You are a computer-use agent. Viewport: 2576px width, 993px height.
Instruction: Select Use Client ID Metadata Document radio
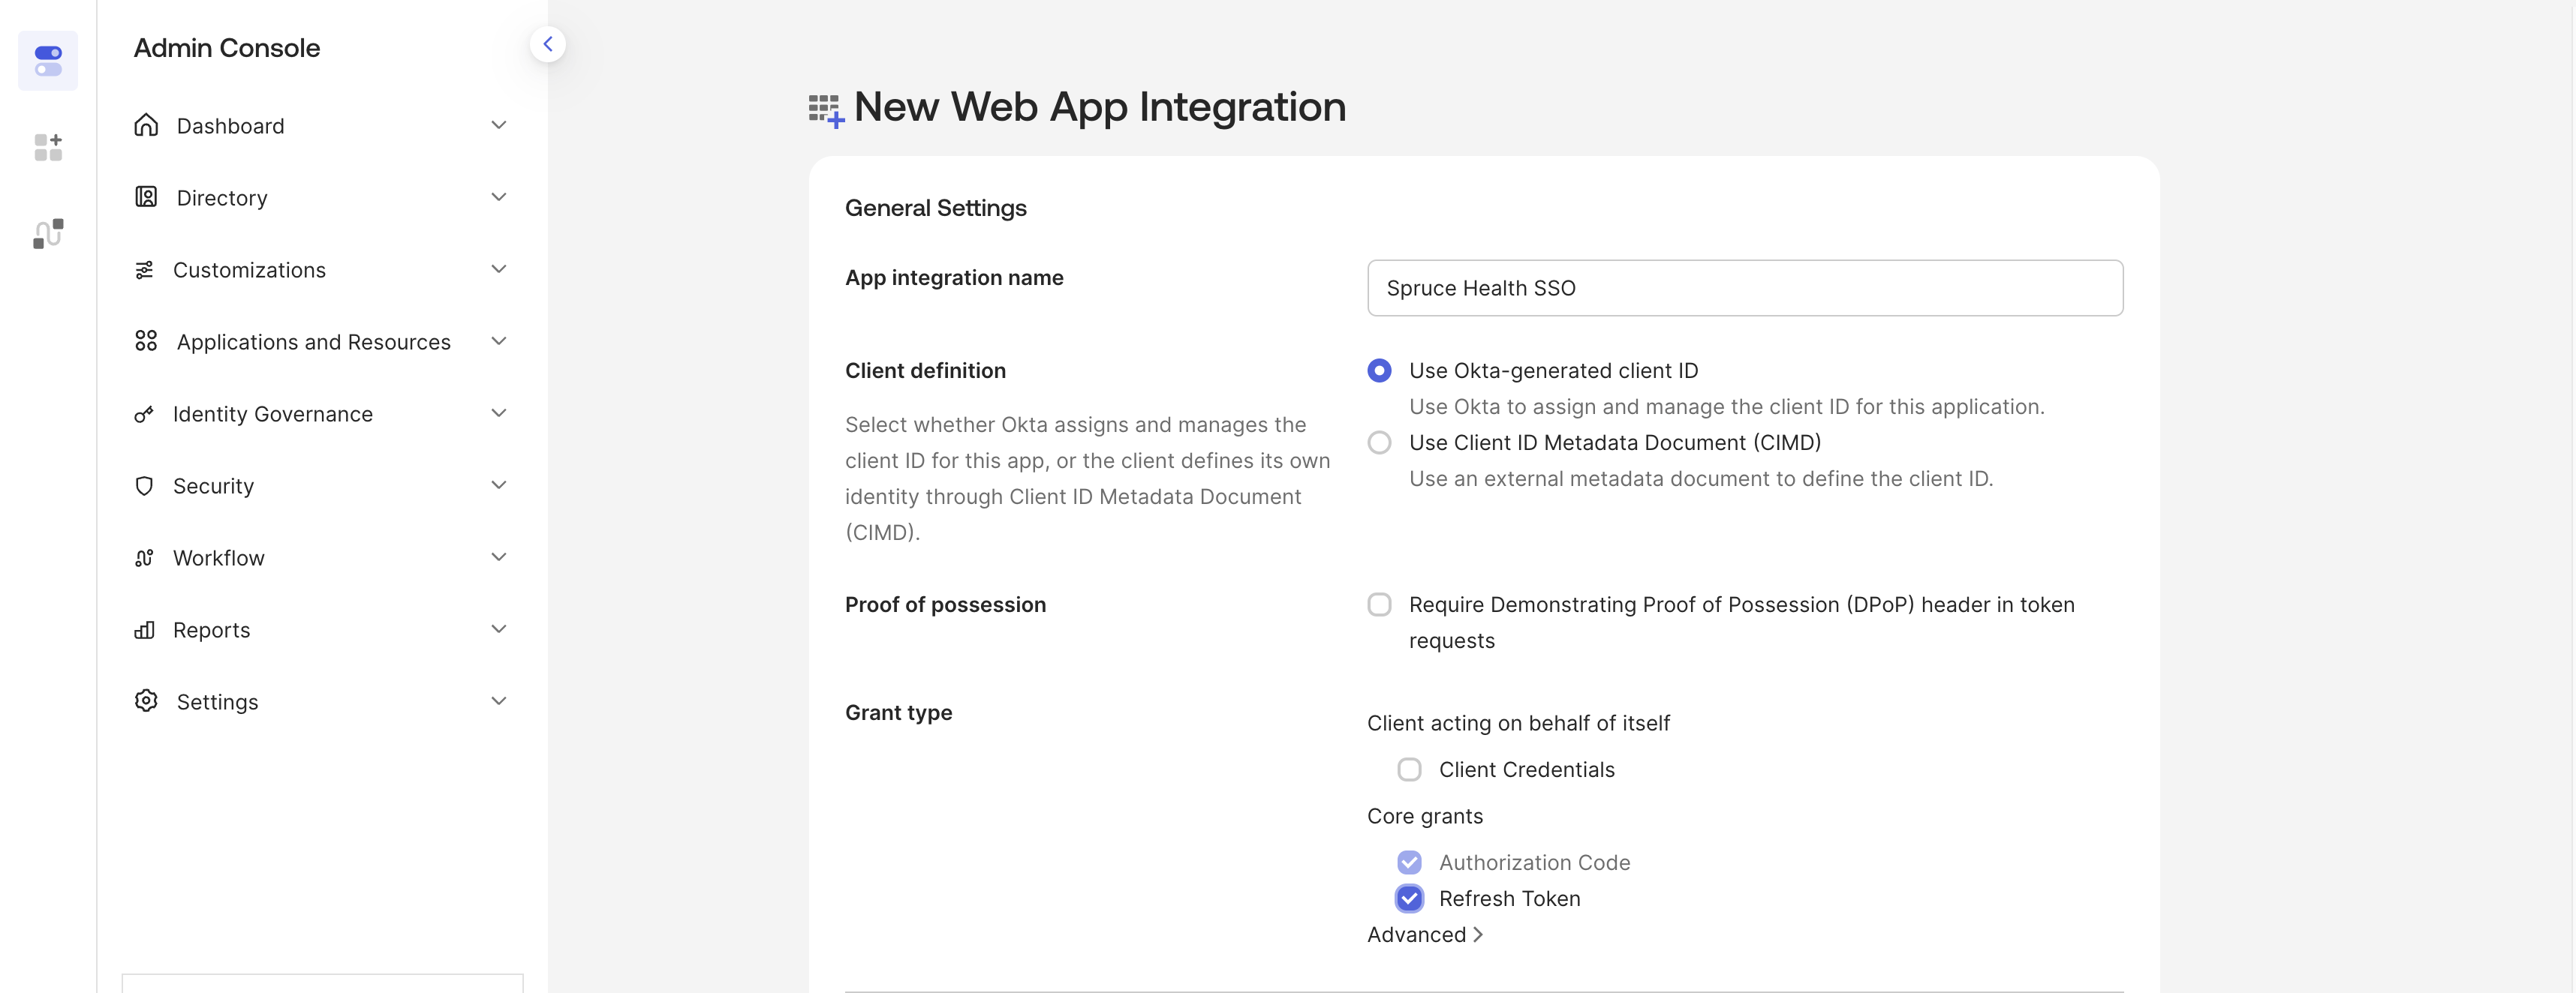[x=1379, y=442]
